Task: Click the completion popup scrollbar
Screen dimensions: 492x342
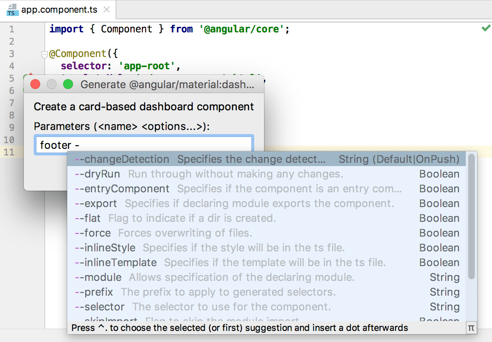Action: pyautogui.click(x=471, y=217)
